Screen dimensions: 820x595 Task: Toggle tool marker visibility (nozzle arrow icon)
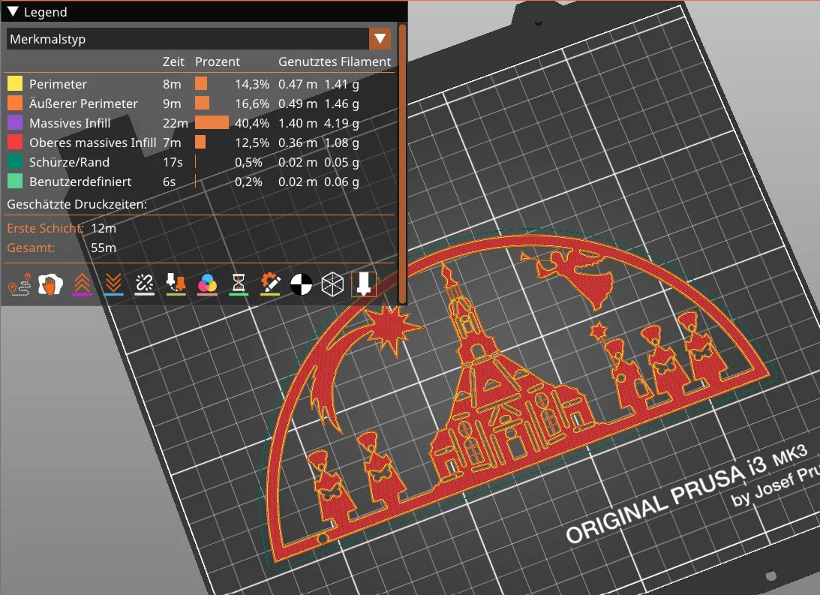363,284
